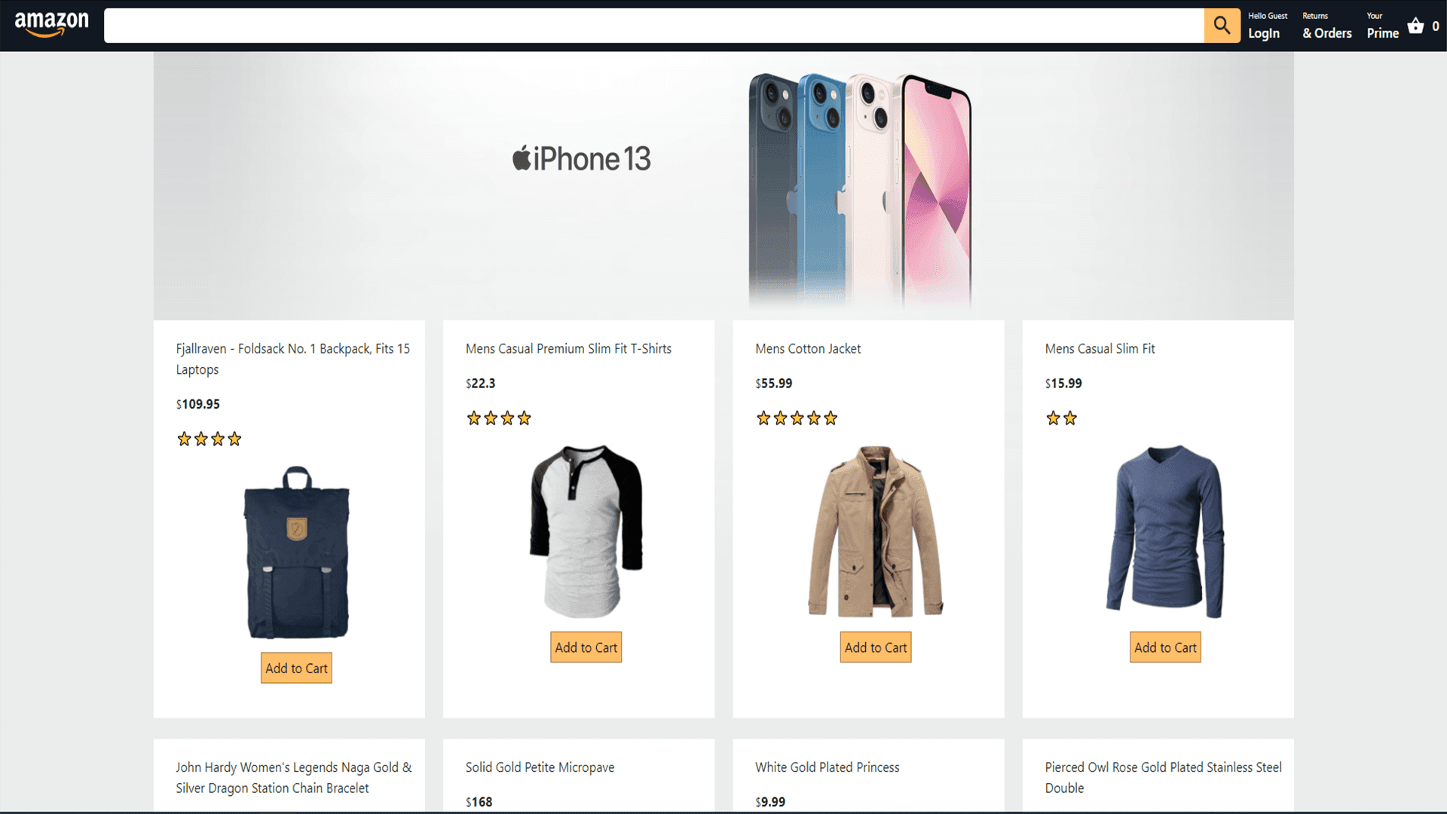Image resolution: width=1447 pixels, height=814 pixels.
Task: Add the Fjallraven backpack to cart
Action: (x=296, y=669)
